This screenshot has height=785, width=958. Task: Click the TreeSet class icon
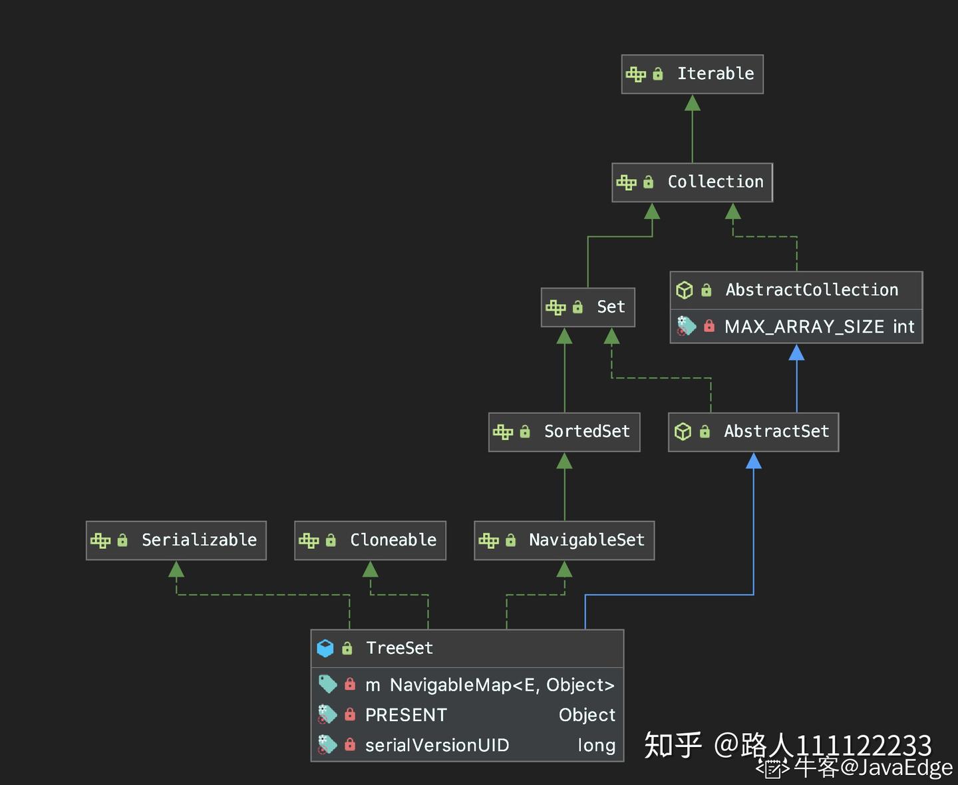click(x=325, y=648)
